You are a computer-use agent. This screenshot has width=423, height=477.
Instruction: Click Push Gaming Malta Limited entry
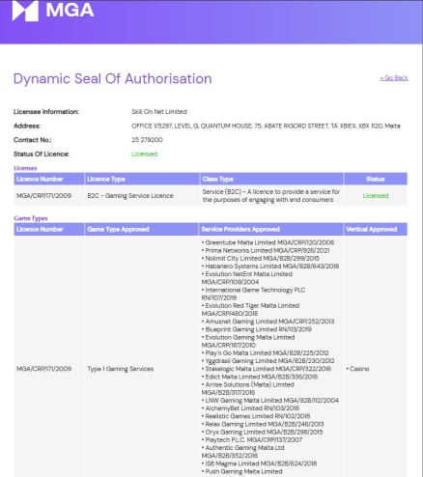coord(242,471)
